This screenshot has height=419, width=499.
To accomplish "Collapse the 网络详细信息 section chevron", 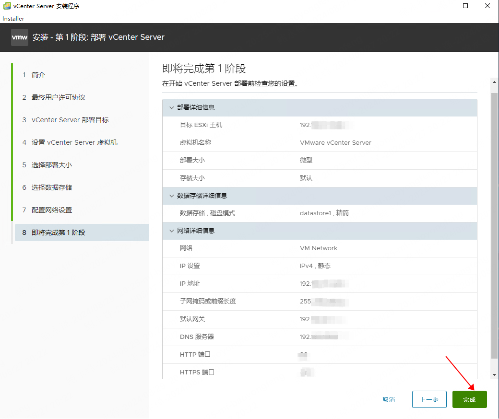I will tap(172, 231).
